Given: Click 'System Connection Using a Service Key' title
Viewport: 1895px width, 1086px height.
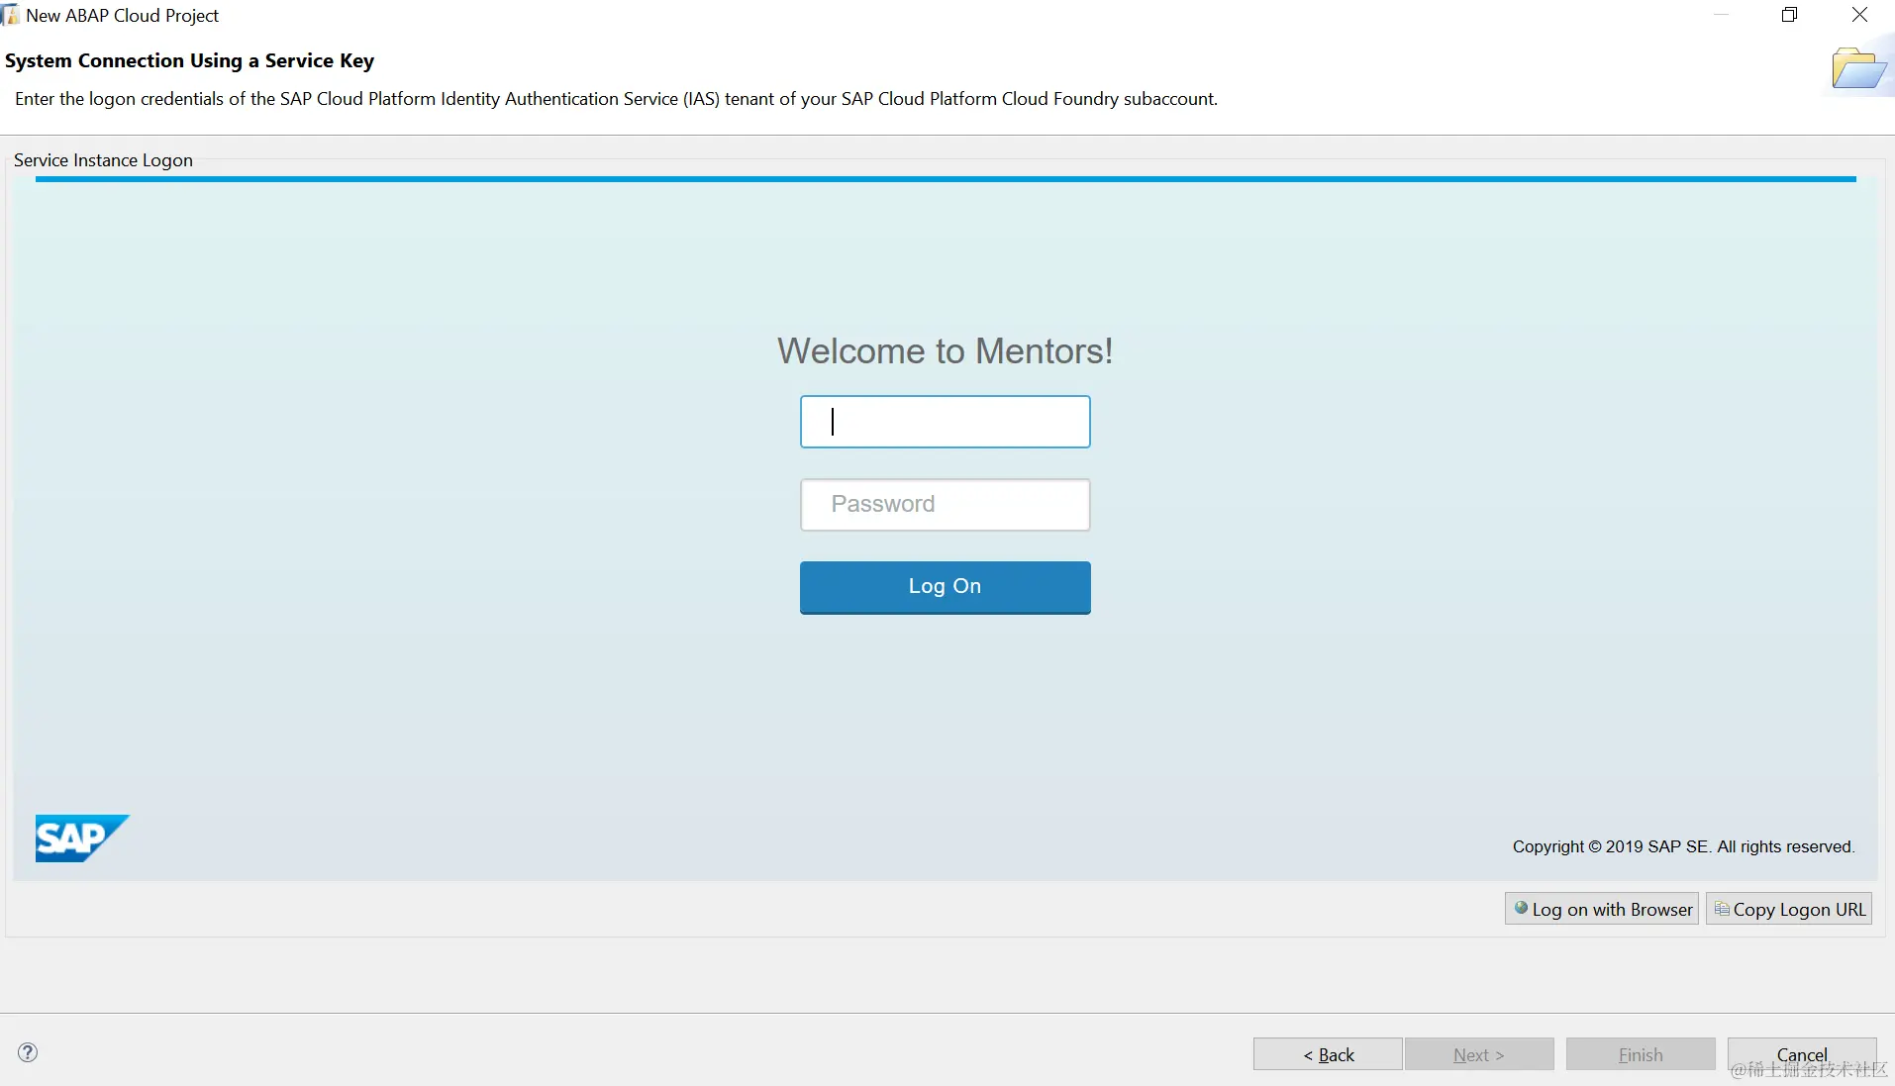Looking at the screenshot, I should point(189,60).
